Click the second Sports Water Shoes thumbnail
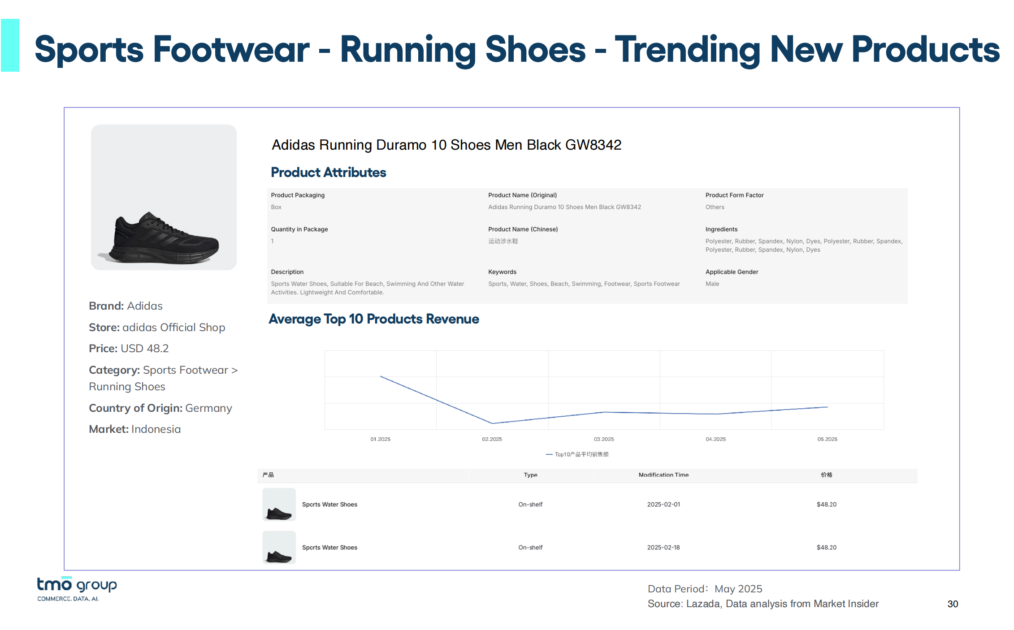 (x=279, y=548)
